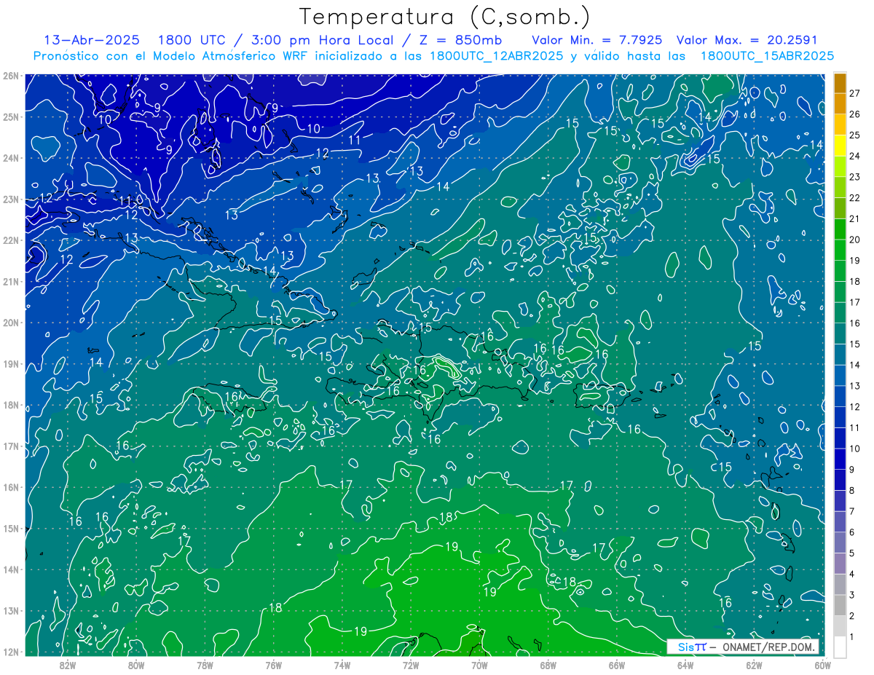The width and height of the screenshot is (874, 675).
Task: Click the '18N' latitude label
Action: [x=10, y=405]
